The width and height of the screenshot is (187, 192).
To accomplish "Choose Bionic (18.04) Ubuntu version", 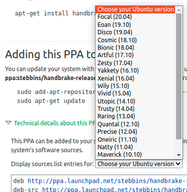I will point(135,48).
